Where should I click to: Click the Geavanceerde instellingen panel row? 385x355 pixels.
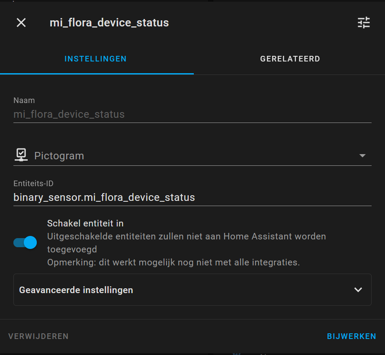[x=192, y=290]
